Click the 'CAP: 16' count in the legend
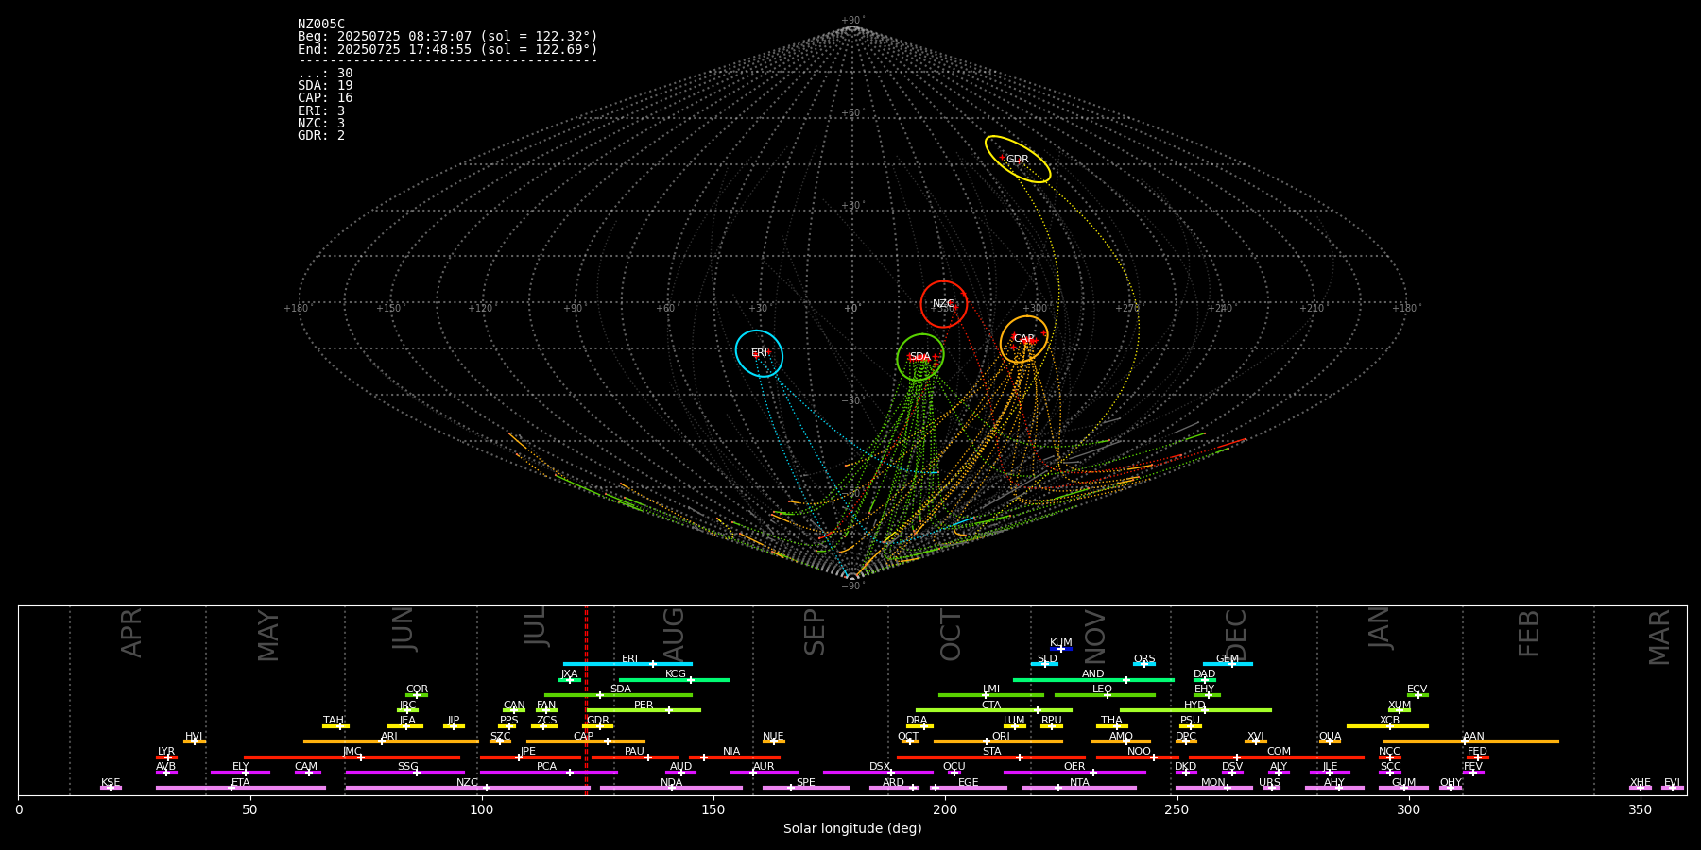The width and height of the screenshot is (1701, 850). coord(325,98)
